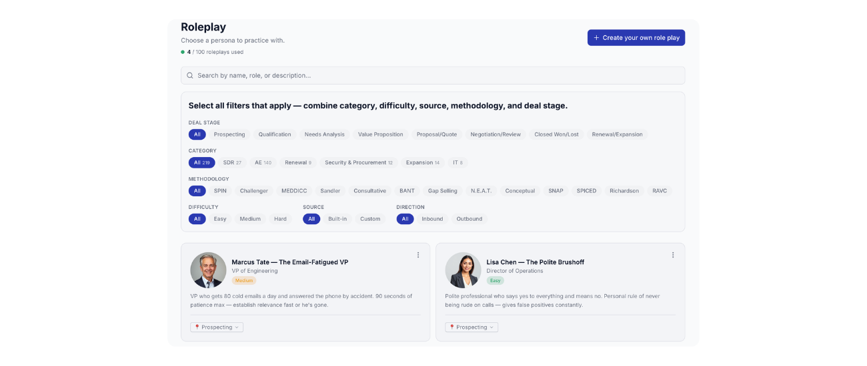Image resolution: width=867 pixels, height=366 pixels.
Task: Filter by Renewal/Expansion stage
Action: [x=618, y=134]
